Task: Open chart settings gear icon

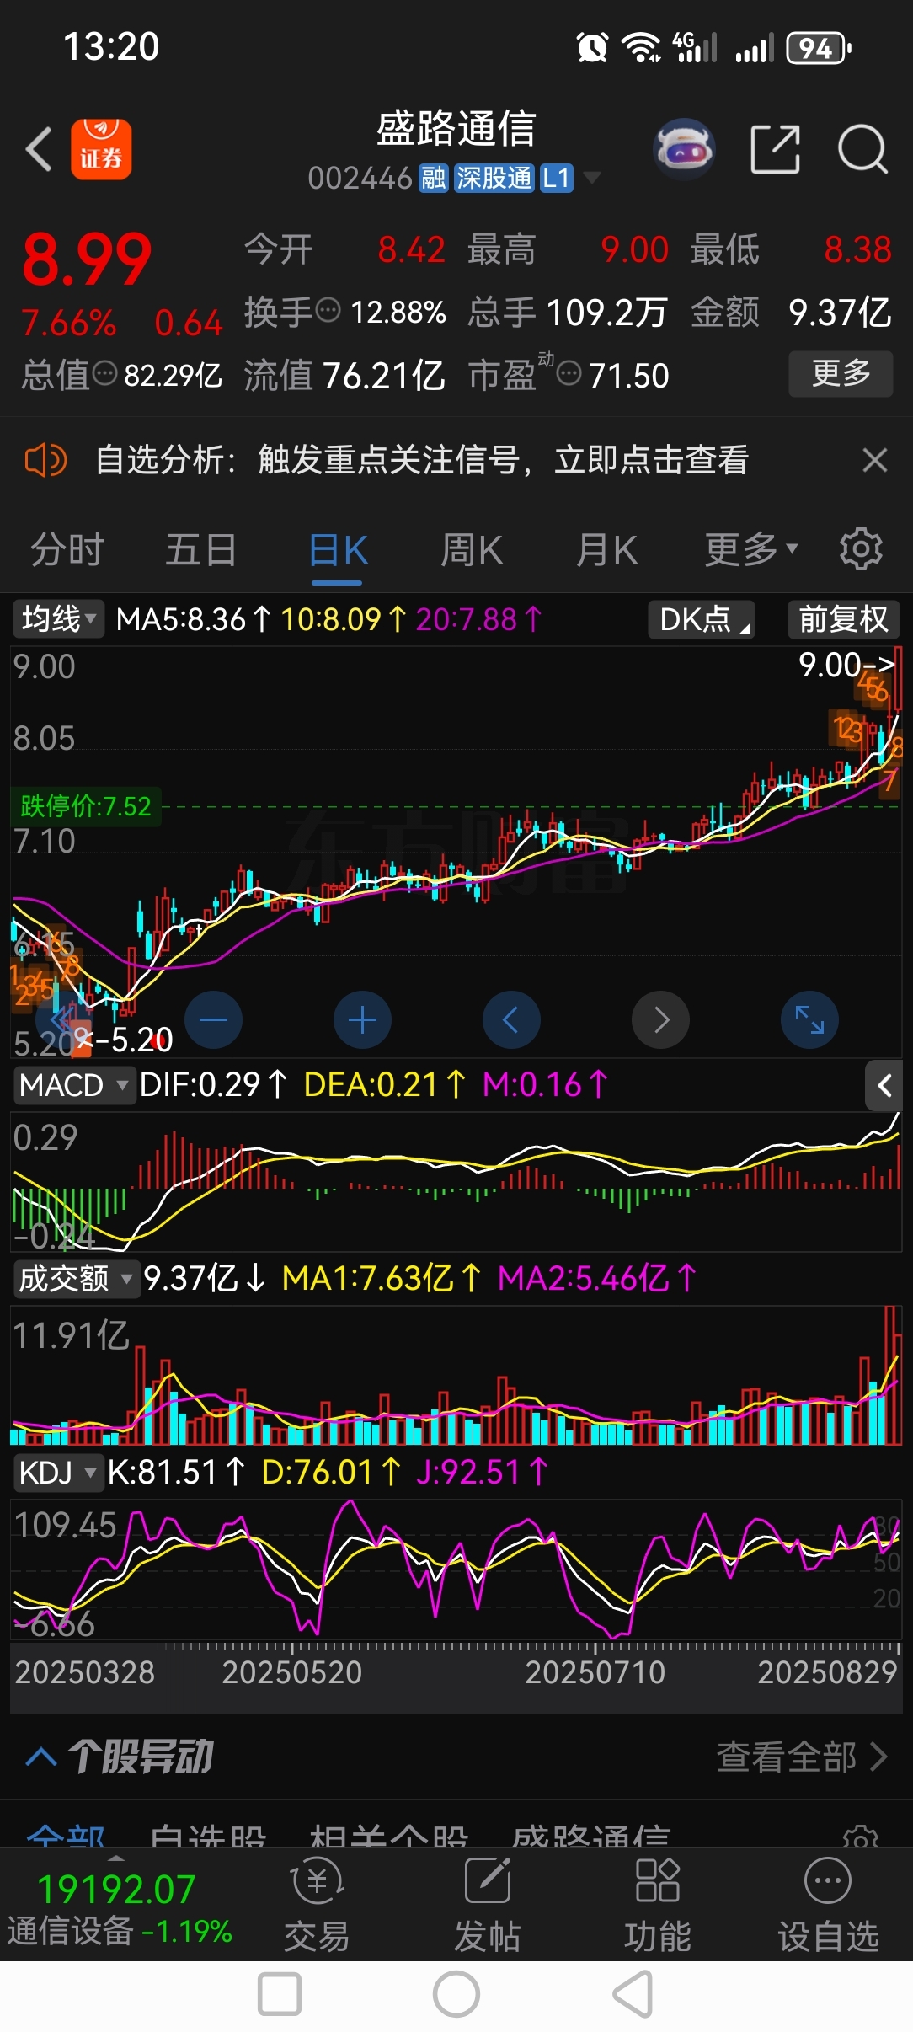Action: click(861, 549)
